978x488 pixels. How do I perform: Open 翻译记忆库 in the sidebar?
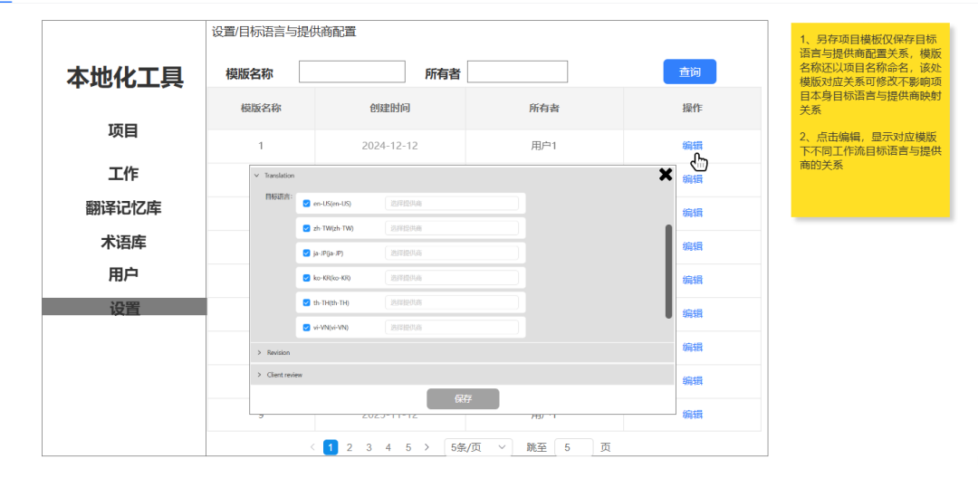(123, 208)
